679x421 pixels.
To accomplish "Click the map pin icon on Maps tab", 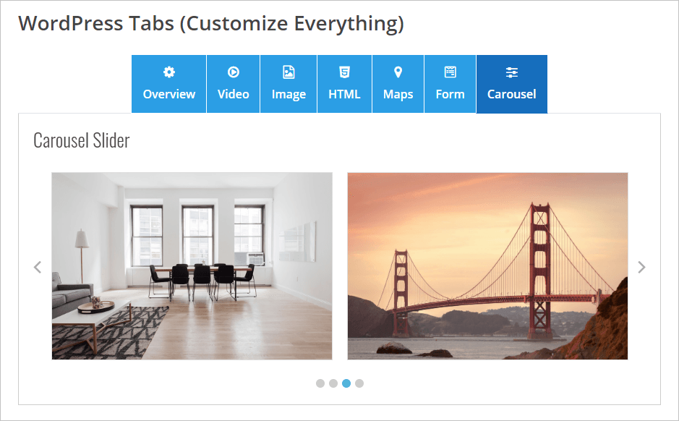I will [398, 72].
